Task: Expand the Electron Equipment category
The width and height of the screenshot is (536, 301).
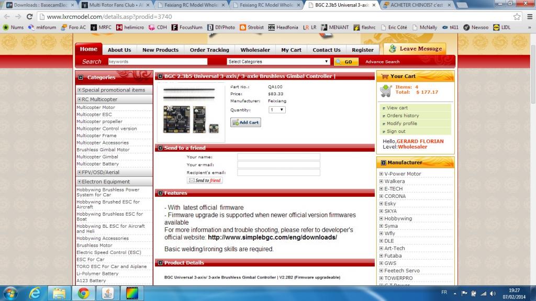Action: (80, 182)
